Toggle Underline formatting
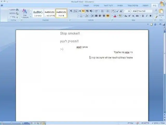166x125 pixels. [143, 16]
